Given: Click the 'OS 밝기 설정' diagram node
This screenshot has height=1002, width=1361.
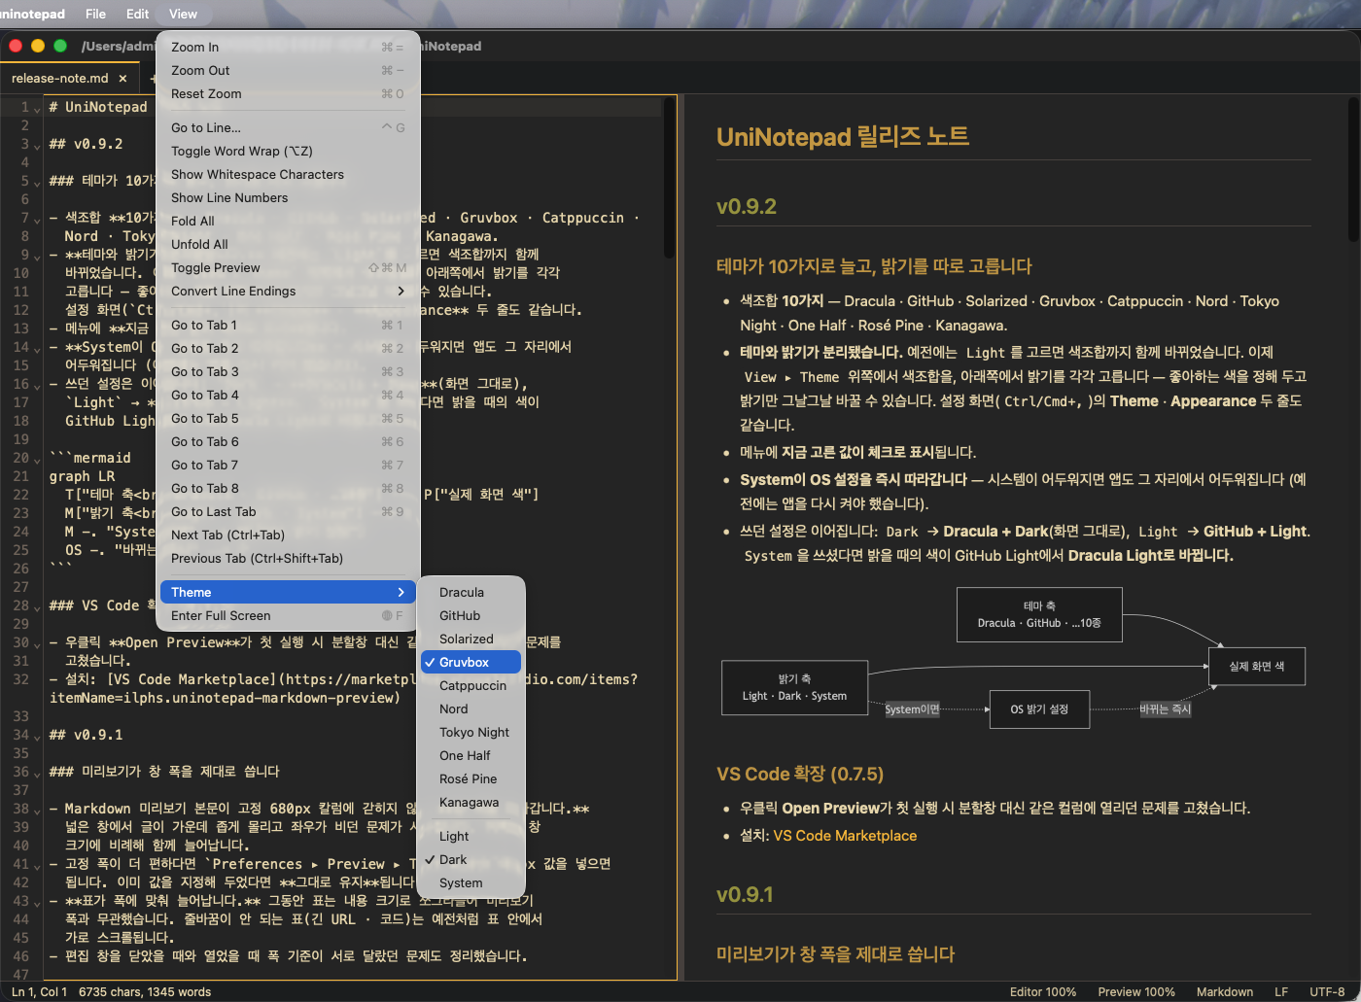Looking at the screenshot, I should 1039,709.
